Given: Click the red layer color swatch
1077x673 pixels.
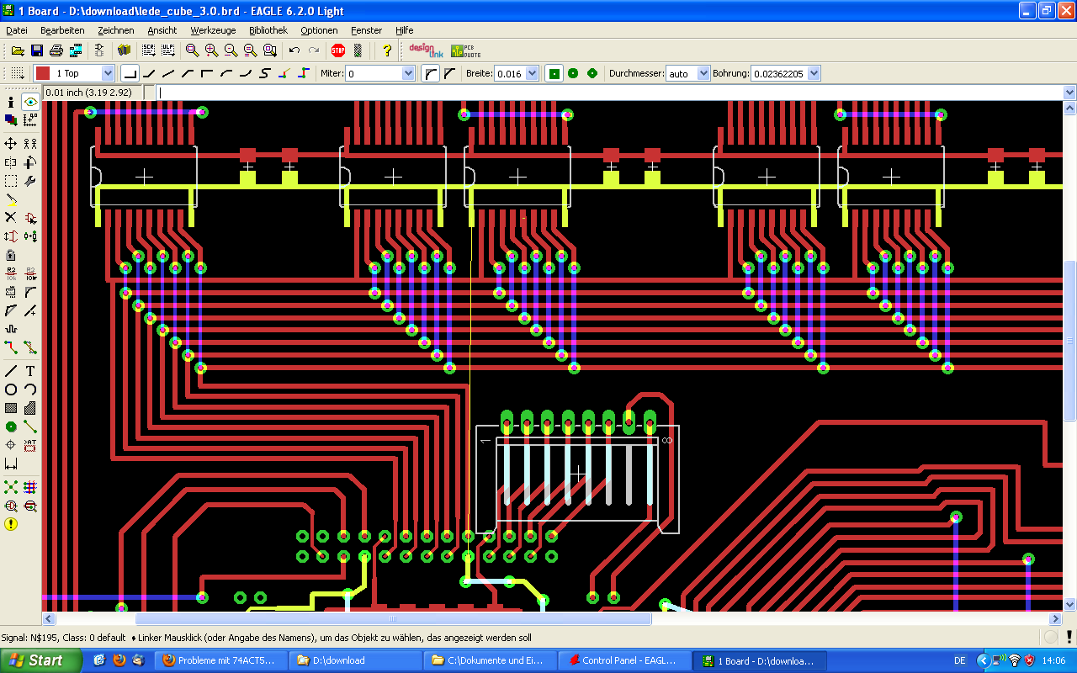Looking at the screenshot, I should (43, 73).
